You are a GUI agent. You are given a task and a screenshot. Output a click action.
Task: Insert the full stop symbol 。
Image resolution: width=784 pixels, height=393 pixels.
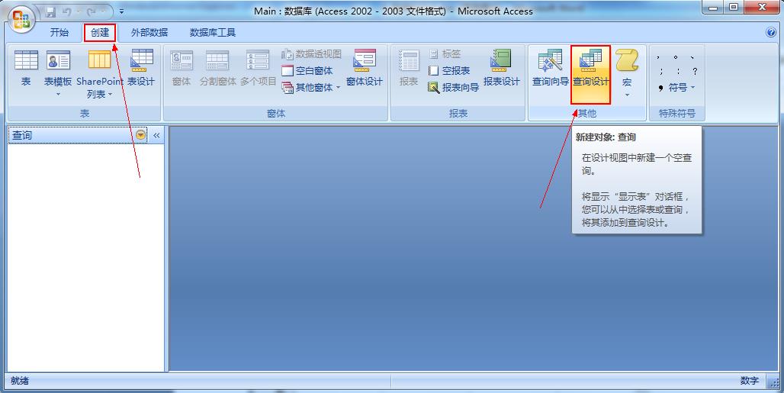(x=676, y=57)
